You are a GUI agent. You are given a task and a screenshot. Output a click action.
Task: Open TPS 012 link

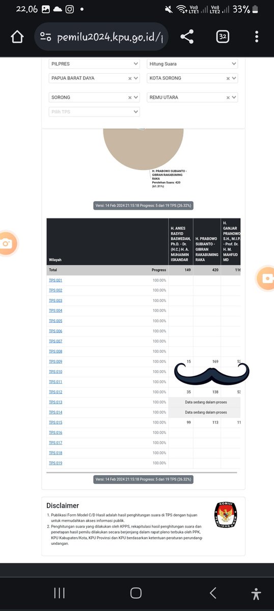point(56,392)
